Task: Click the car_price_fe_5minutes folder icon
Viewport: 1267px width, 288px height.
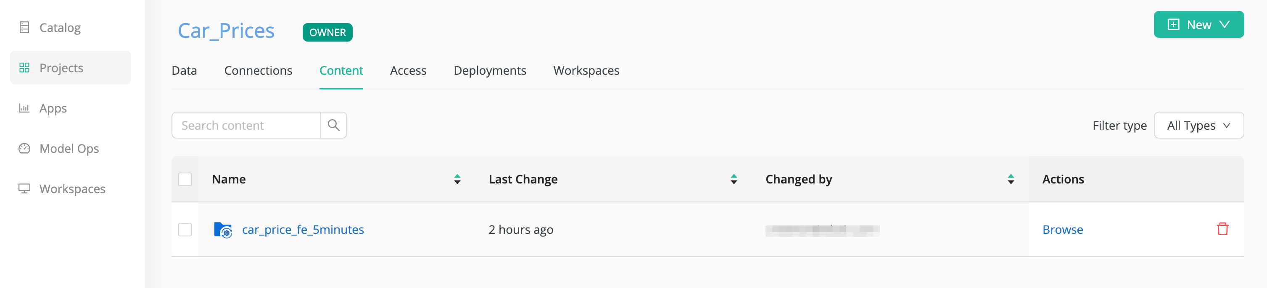Action: [223, 230]
